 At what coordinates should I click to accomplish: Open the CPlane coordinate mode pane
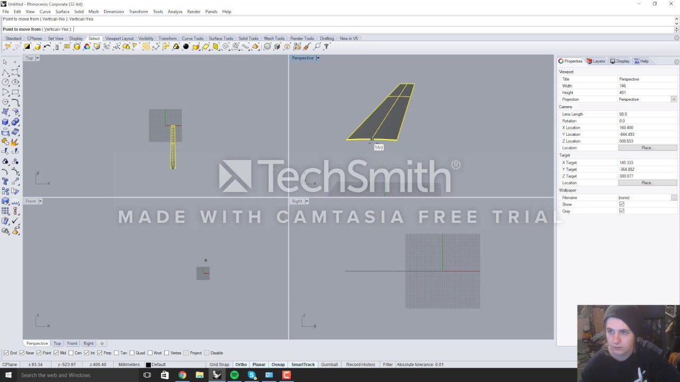click(10, 364)
